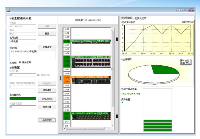Click the green 占位显示色 color swatch
This screenshot has width=200, height=139.
click(x=23, y=99)
